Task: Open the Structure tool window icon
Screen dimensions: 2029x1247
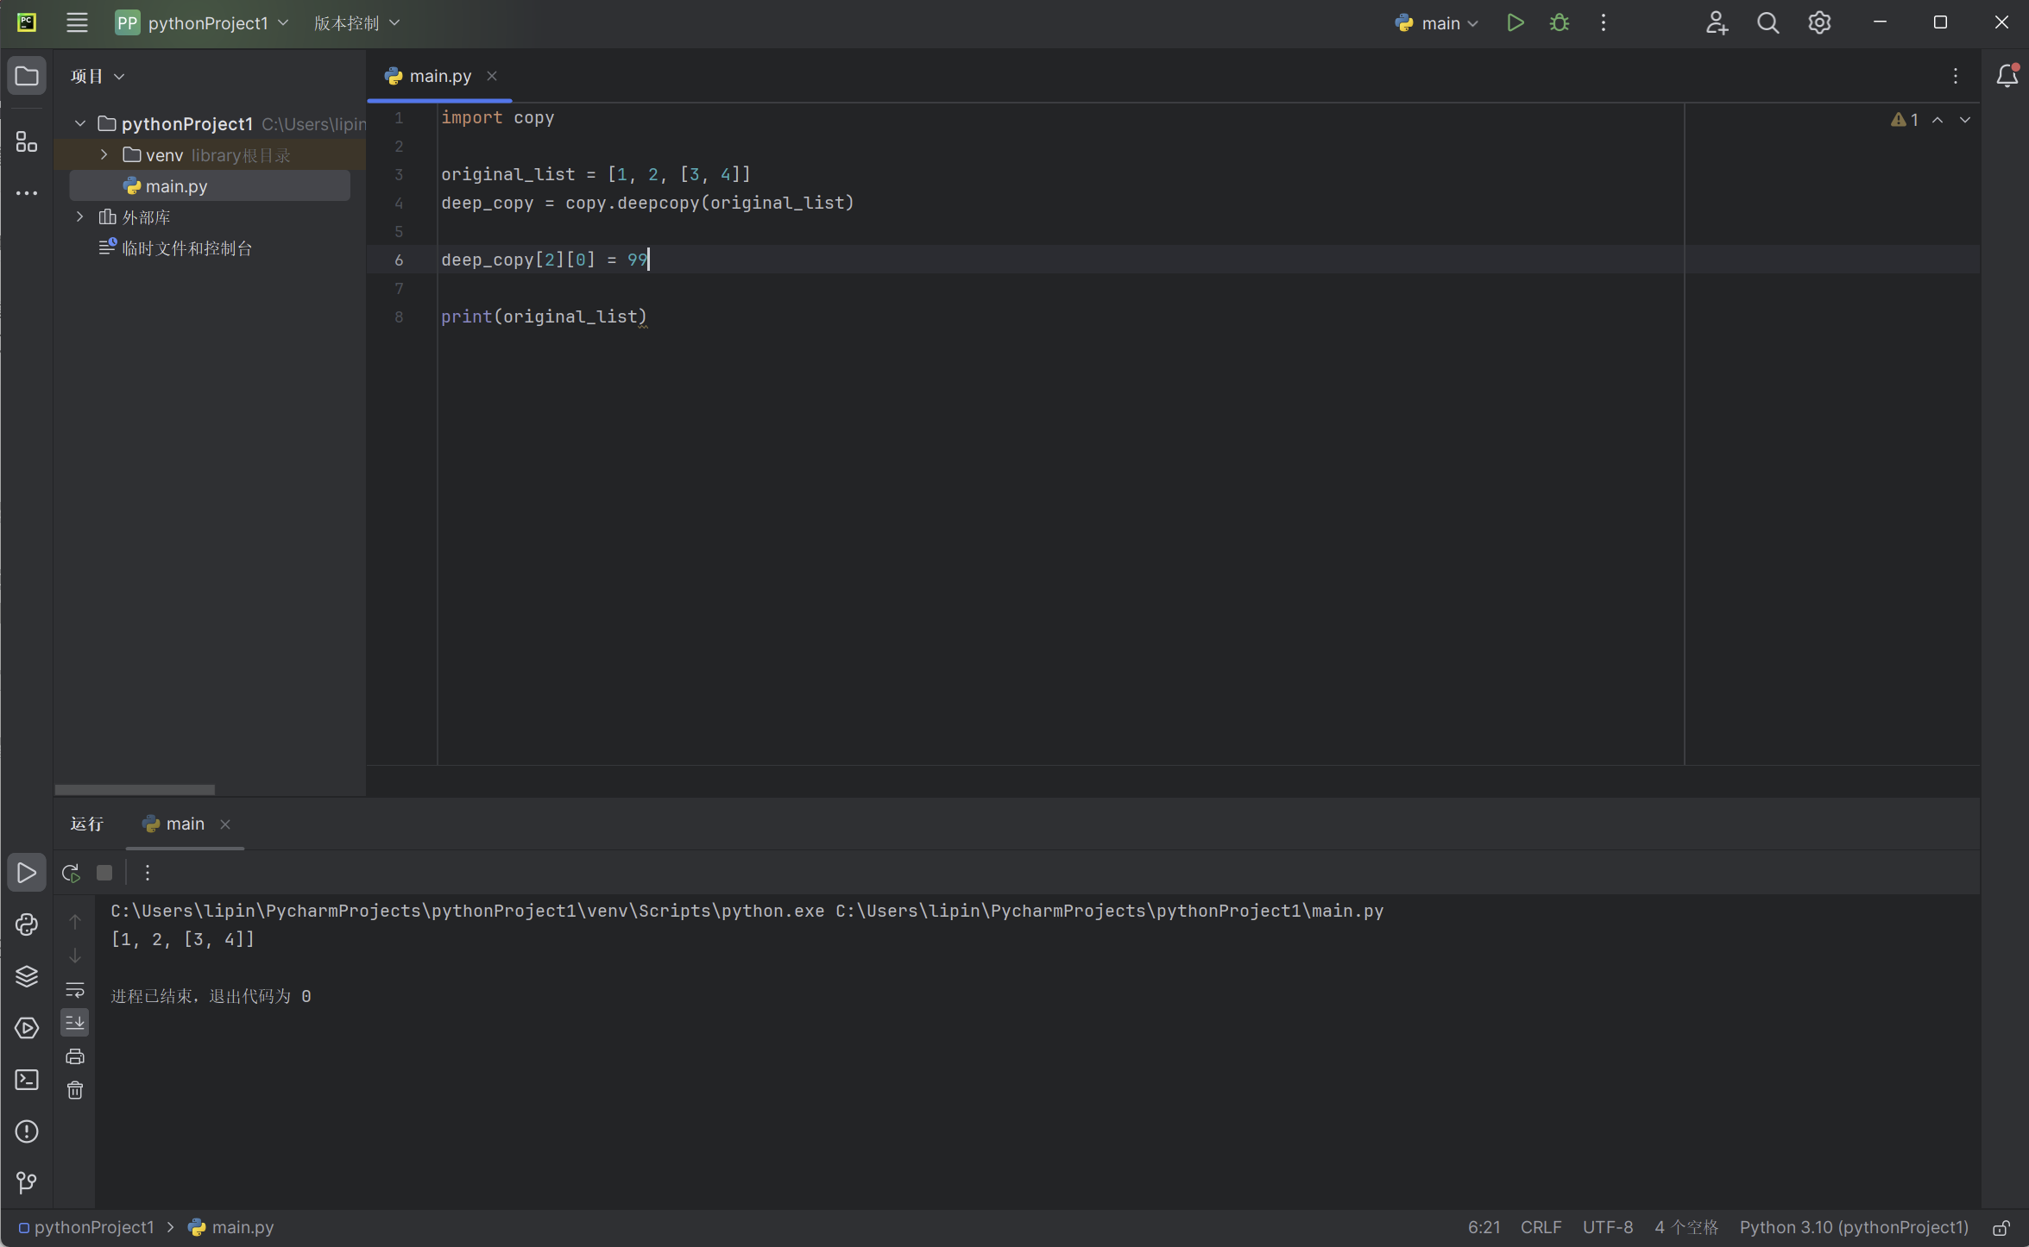Action: pyautogui.click(x=27, y=141)
